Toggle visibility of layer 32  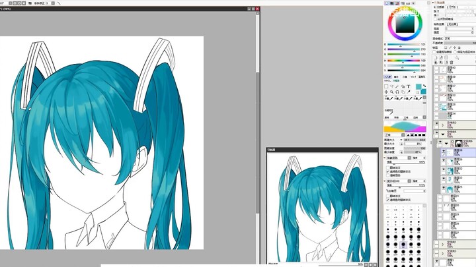pos(443,169)
